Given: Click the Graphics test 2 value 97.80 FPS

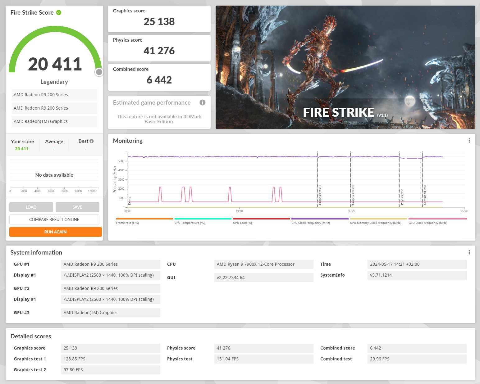Looking at the screenshot, I should (111, 370).
